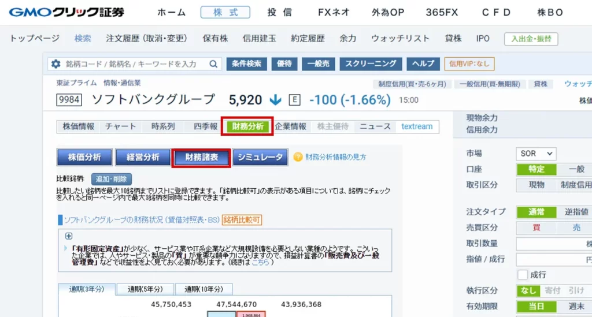The image size is (592, 317).
Task: Focus the 銘柄コード search input field
Action: click(135, 64)
